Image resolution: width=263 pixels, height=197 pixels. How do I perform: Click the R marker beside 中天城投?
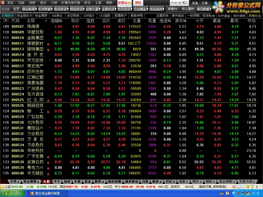48,174
